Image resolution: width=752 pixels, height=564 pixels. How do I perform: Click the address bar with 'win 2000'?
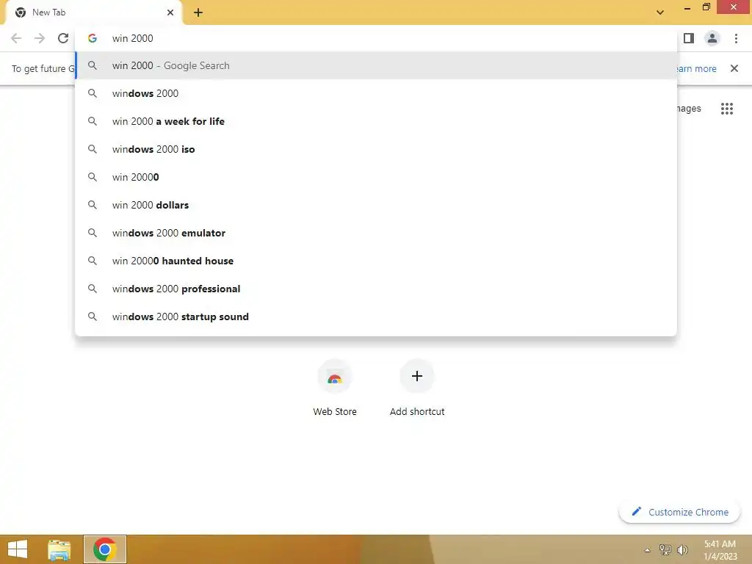point(376,38)
